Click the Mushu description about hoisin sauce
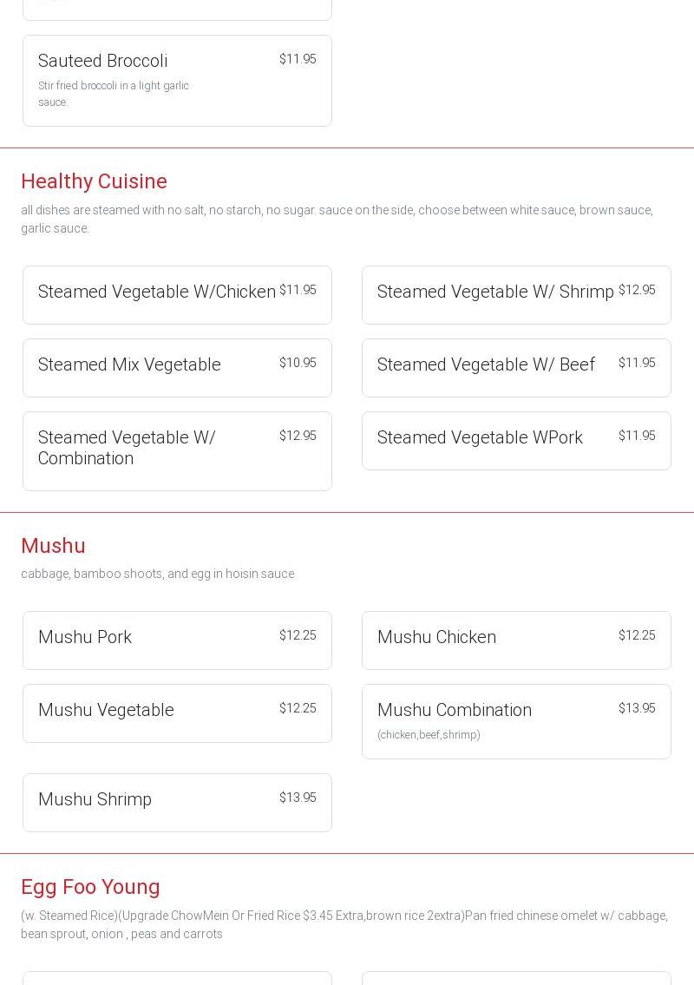 coord(157,574)
